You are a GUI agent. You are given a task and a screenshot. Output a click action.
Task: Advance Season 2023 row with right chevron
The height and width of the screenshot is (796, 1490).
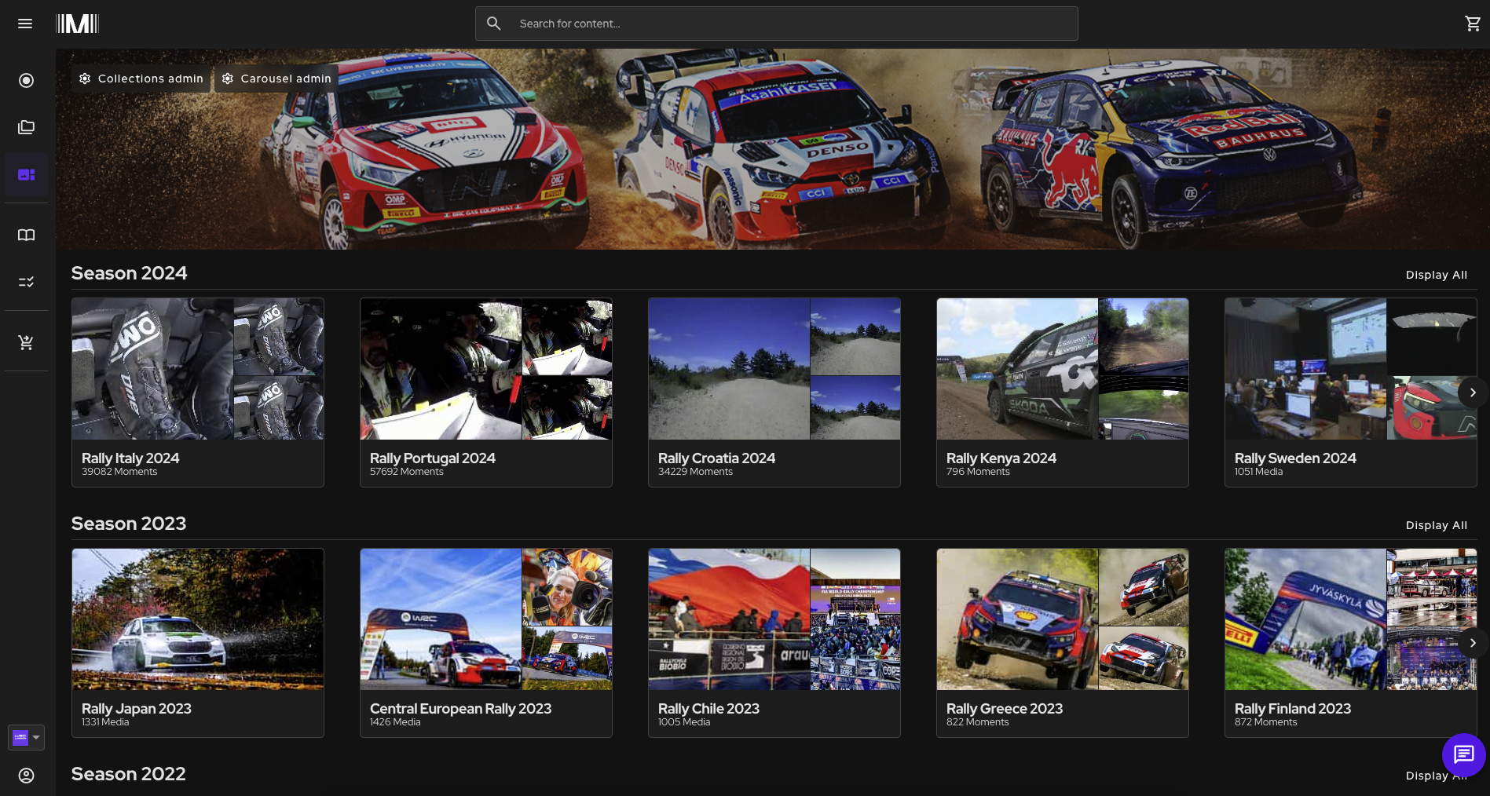tap(1473, 643)
